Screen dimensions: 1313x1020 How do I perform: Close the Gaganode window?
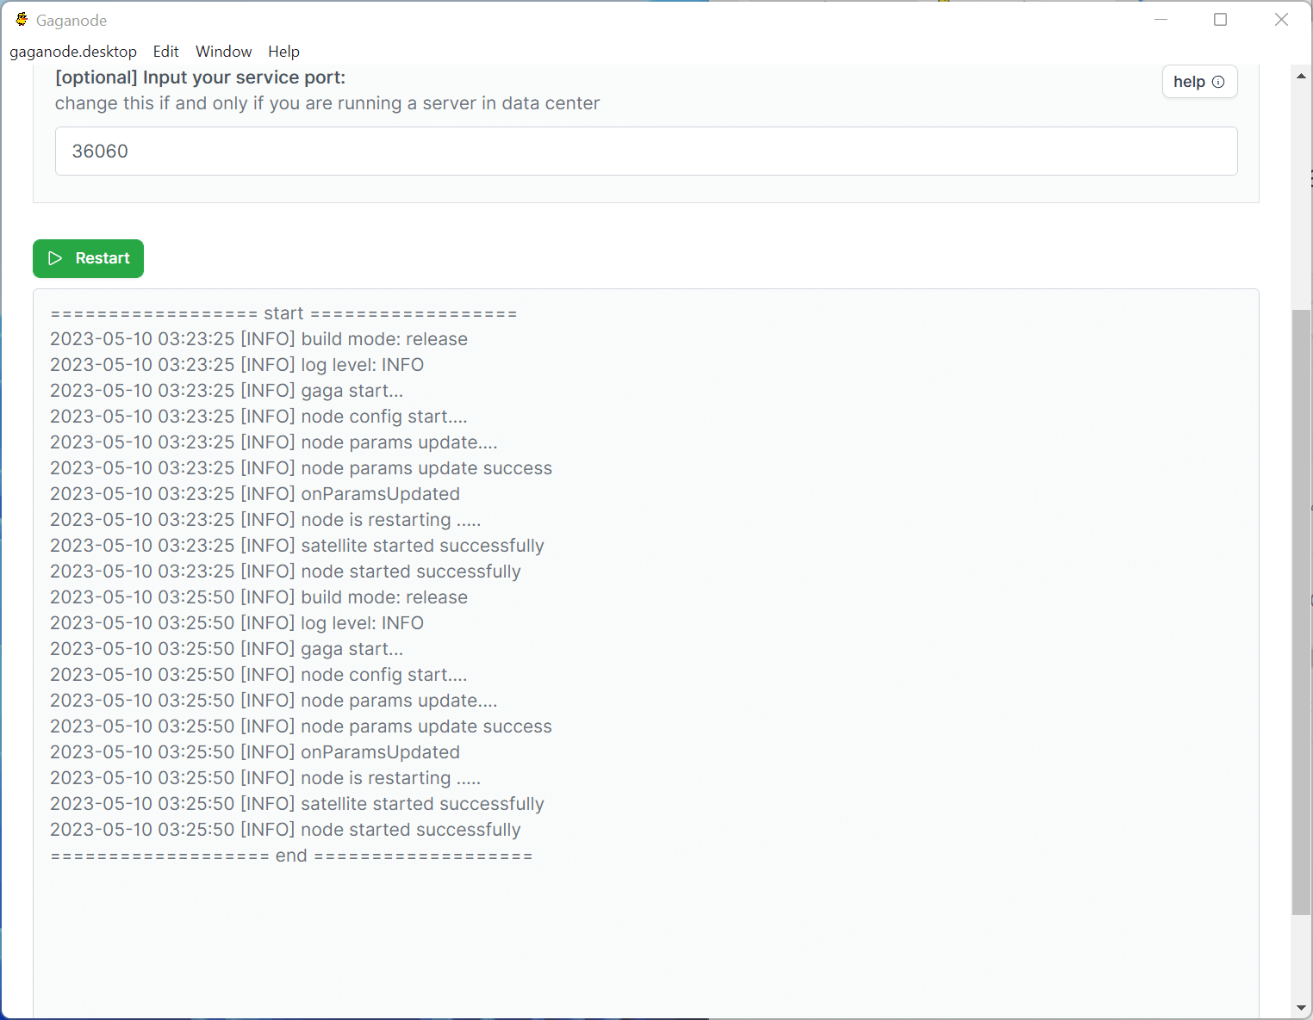coord(1281,20)
